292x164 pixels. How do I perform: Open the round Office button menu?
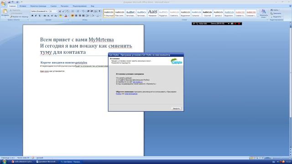(x=3, y=3)
